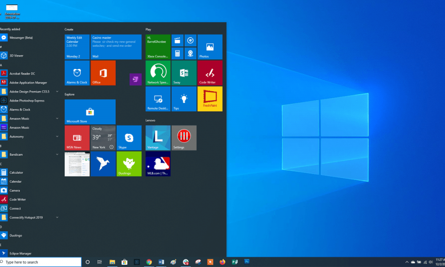Viewport: 445px width, 267px height.
Task: Open the small purple OneNote tile
Action: click(x=135, y=80)
